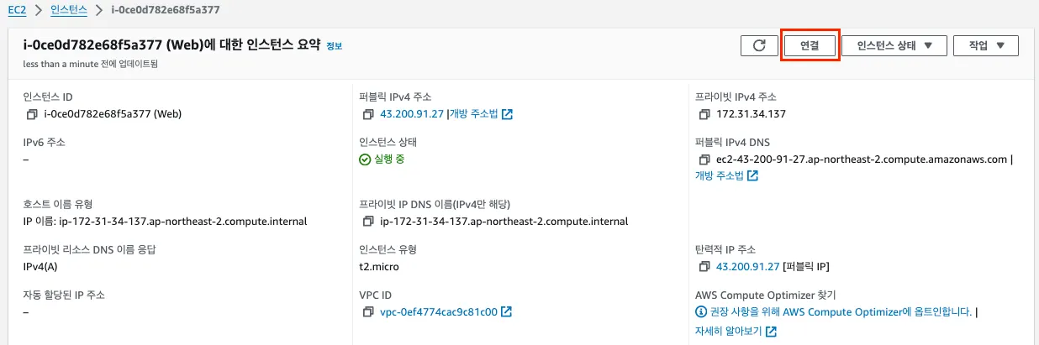The height and width of the screenshot is (345, 1039).
Task: Copy the instance ID to clipboard
Action: tap(32, 114)
